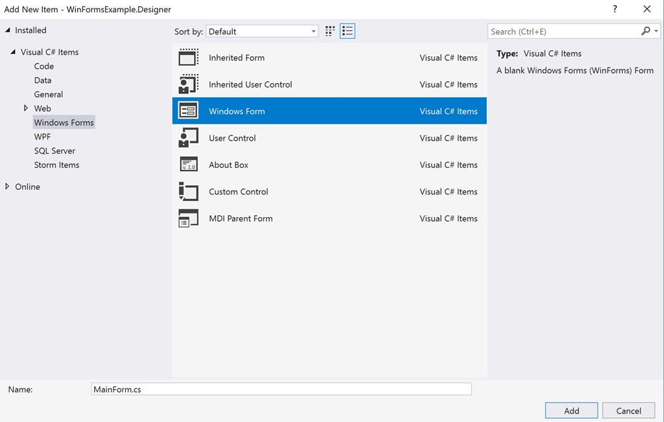Click the Custom Control template icon
664x422 pixels.
point(188,191)
